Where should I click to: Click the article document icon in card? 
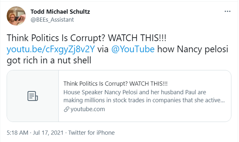pyautogui.click(x=32, y=96)
